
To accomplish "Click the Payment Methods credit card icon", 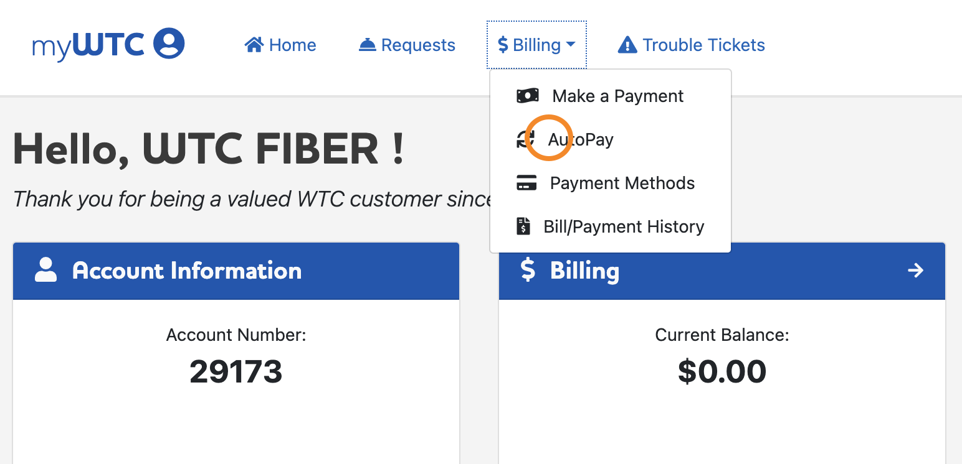I will click(527, 183).
